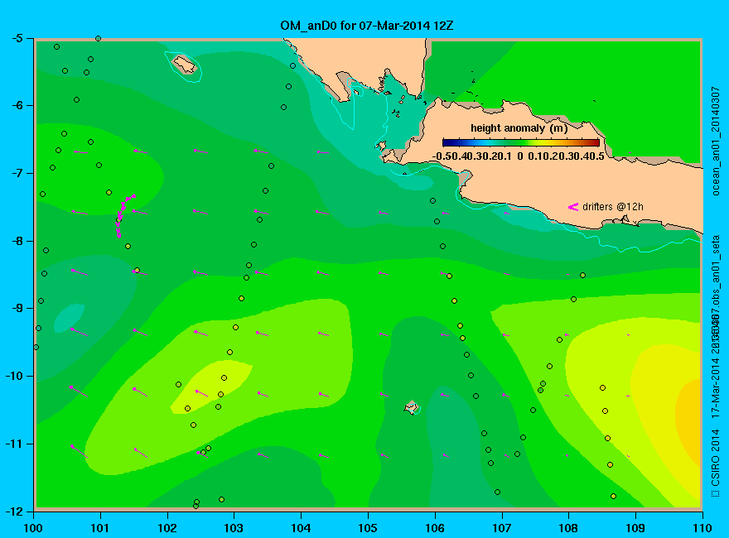Click the yellow observation circle near 106.3E, 8.9S

[x=454, y=301]
